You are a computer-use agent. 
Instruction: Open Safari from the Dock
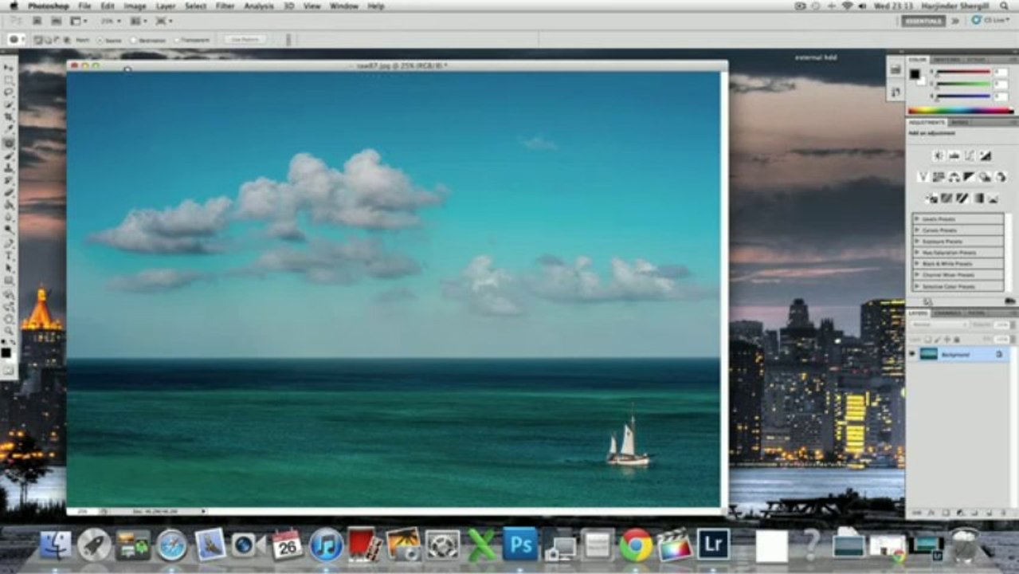[x=171, y=545]
